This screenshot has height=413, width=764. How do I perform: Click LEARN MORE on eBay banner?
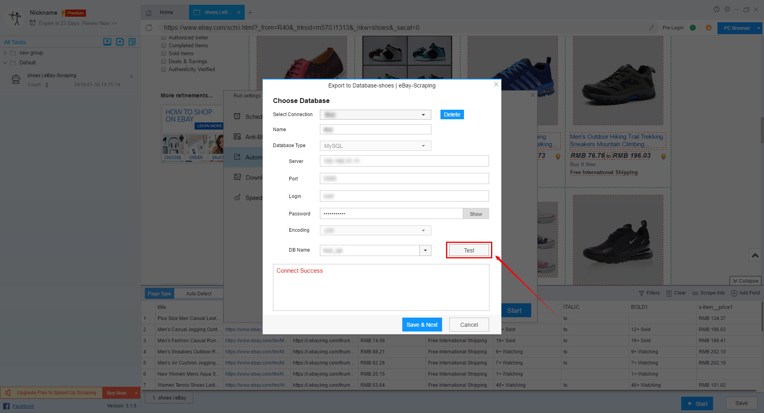(209, 126)
